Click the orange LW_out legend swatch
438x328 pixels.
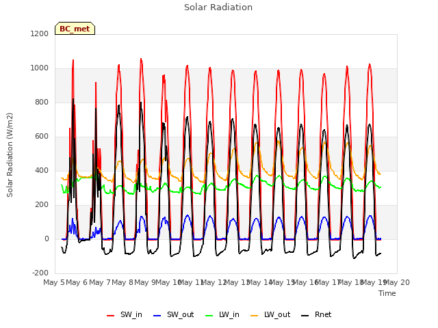[255, 316]
